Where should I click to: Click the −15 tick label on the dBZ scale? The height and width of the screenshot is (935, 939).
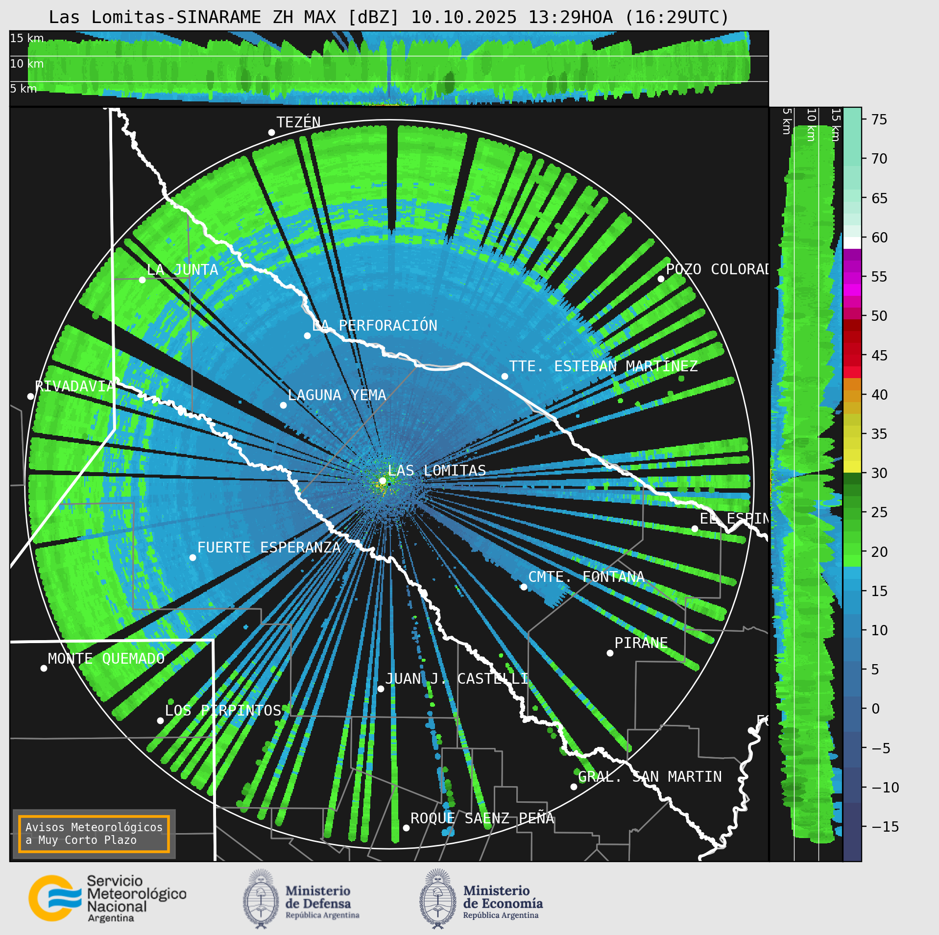[886, 827]
